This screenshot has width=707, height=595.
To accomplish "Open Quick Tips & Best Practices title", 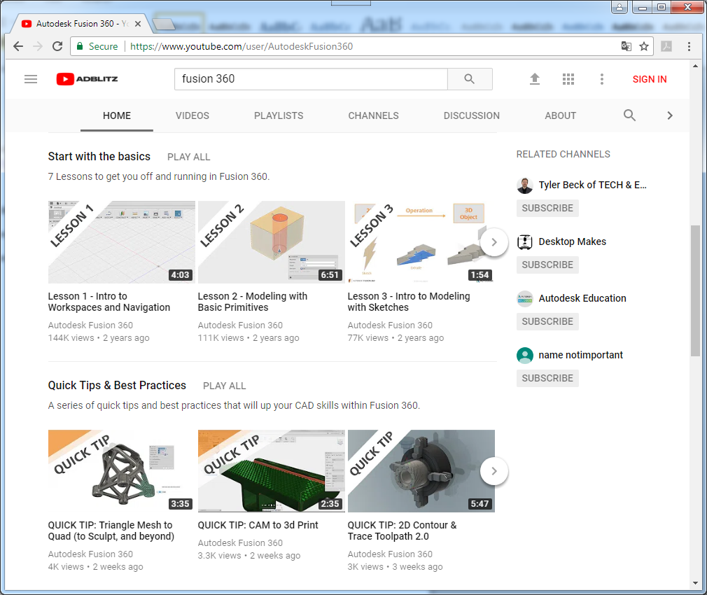I will (117, 386).
